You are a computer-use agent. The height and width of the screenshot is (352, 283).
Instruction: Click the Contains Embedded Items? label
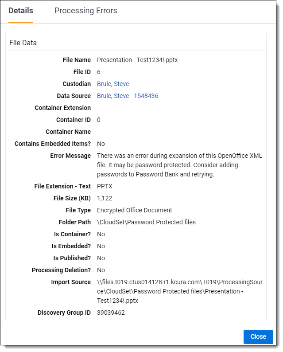53,144
